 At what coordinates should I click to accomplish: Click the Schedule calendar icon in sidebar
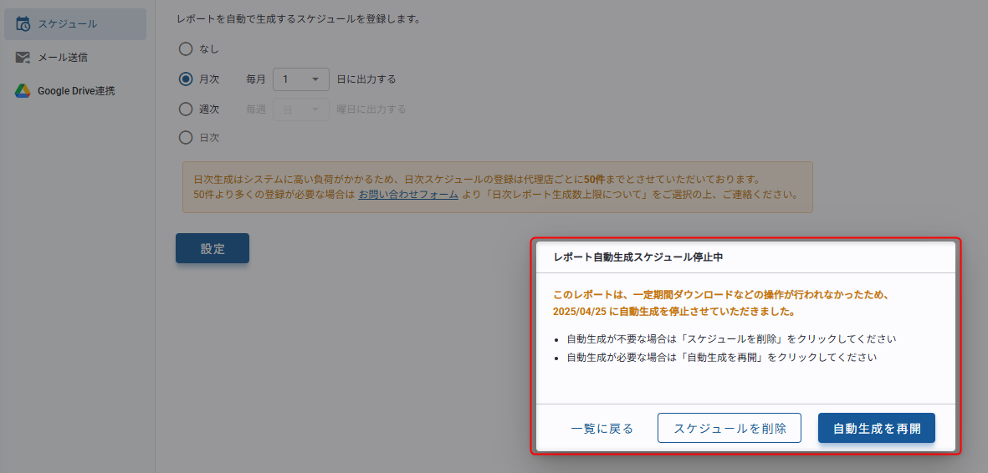pyautogui.click(x=23, y=24)
